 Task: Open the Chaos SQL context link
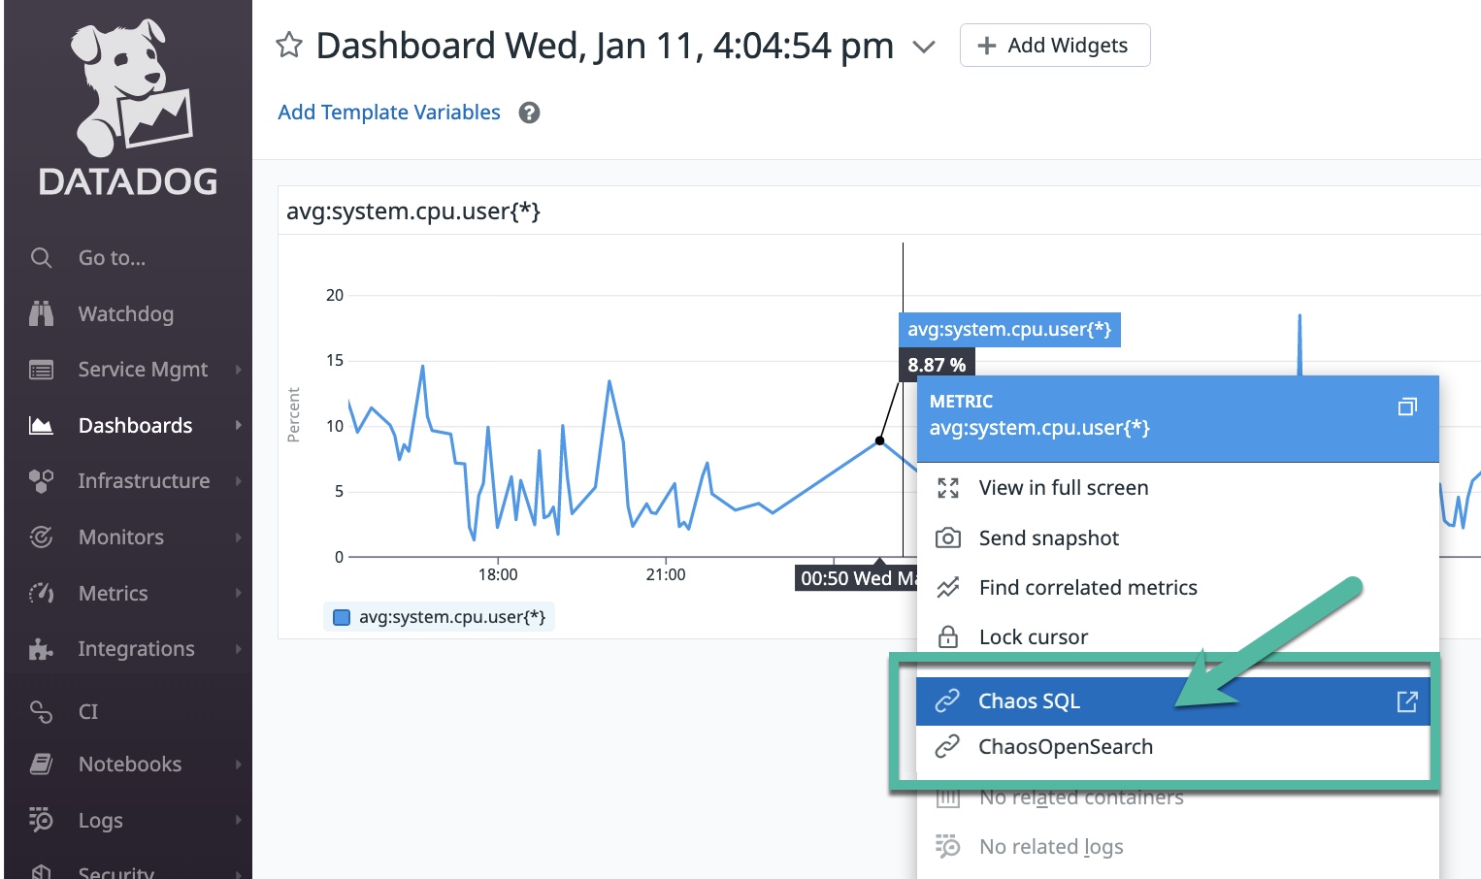pos(1173,701)
